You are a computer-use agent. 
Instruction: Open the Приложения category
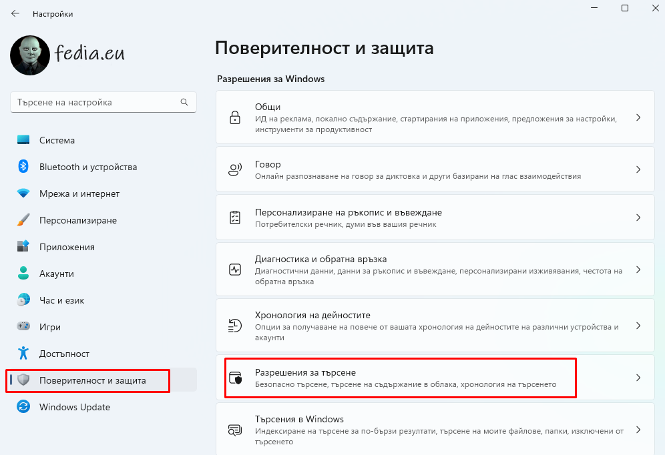[103, 247]
